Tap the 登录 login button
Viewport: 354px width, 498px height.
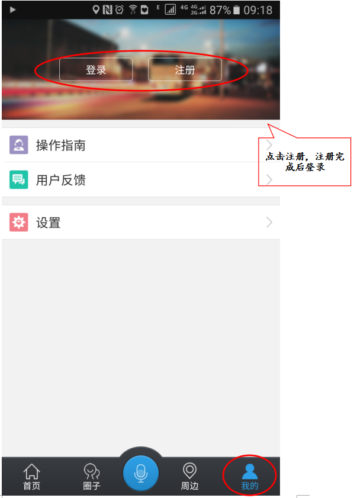tap(96, 69)
